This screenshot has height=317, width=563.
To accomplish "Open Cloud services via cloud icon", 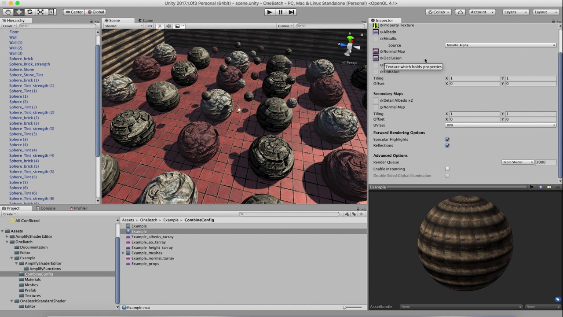I will (x=460, y=12).
